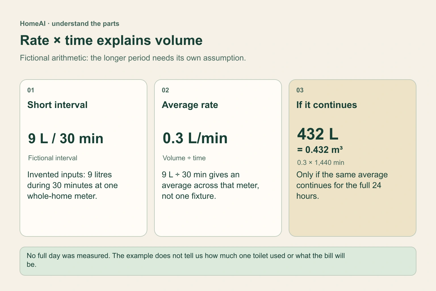This screenshot has height=291, width=436.
Task: Click the 'No full day was measured' note
Action: coord(218,261)
